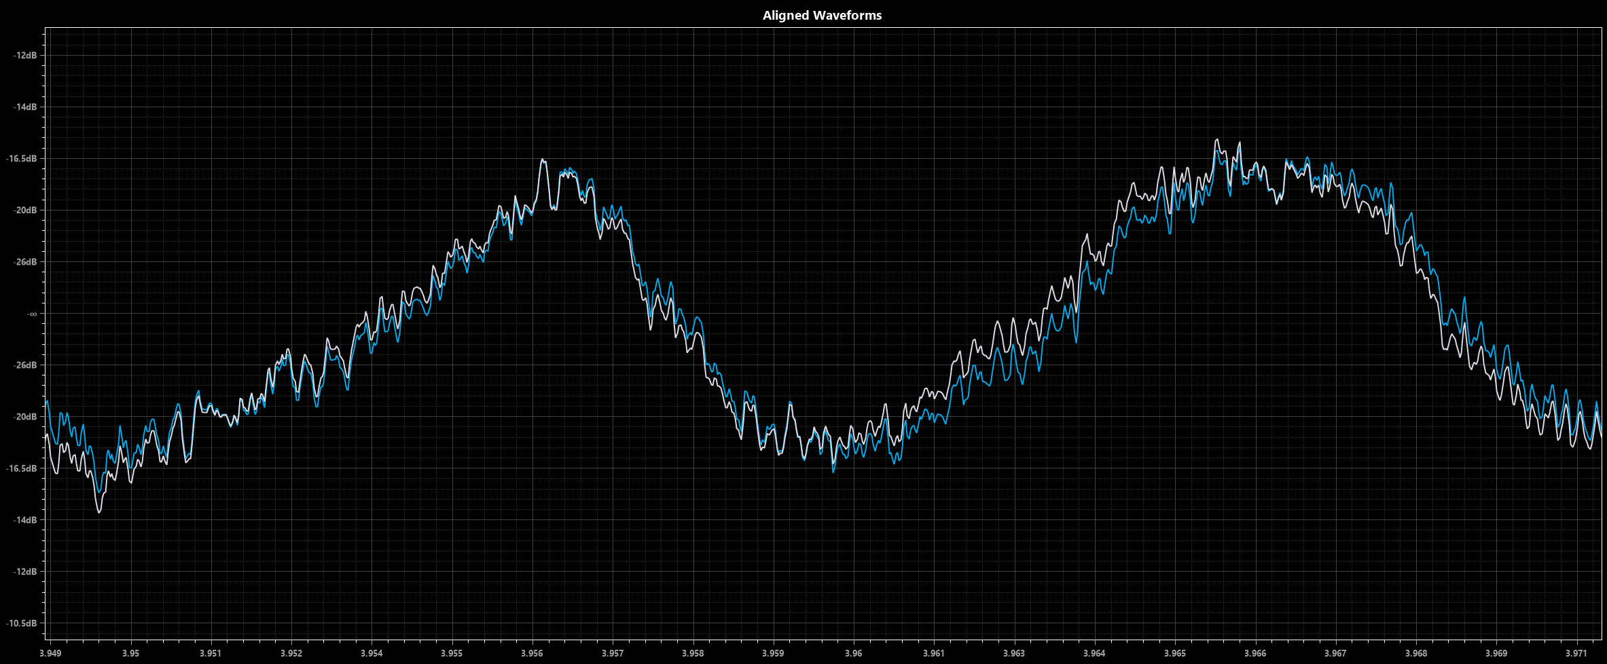Select the 3.949 time axis label
This screenshot has height=664, width=1607.
50,654
